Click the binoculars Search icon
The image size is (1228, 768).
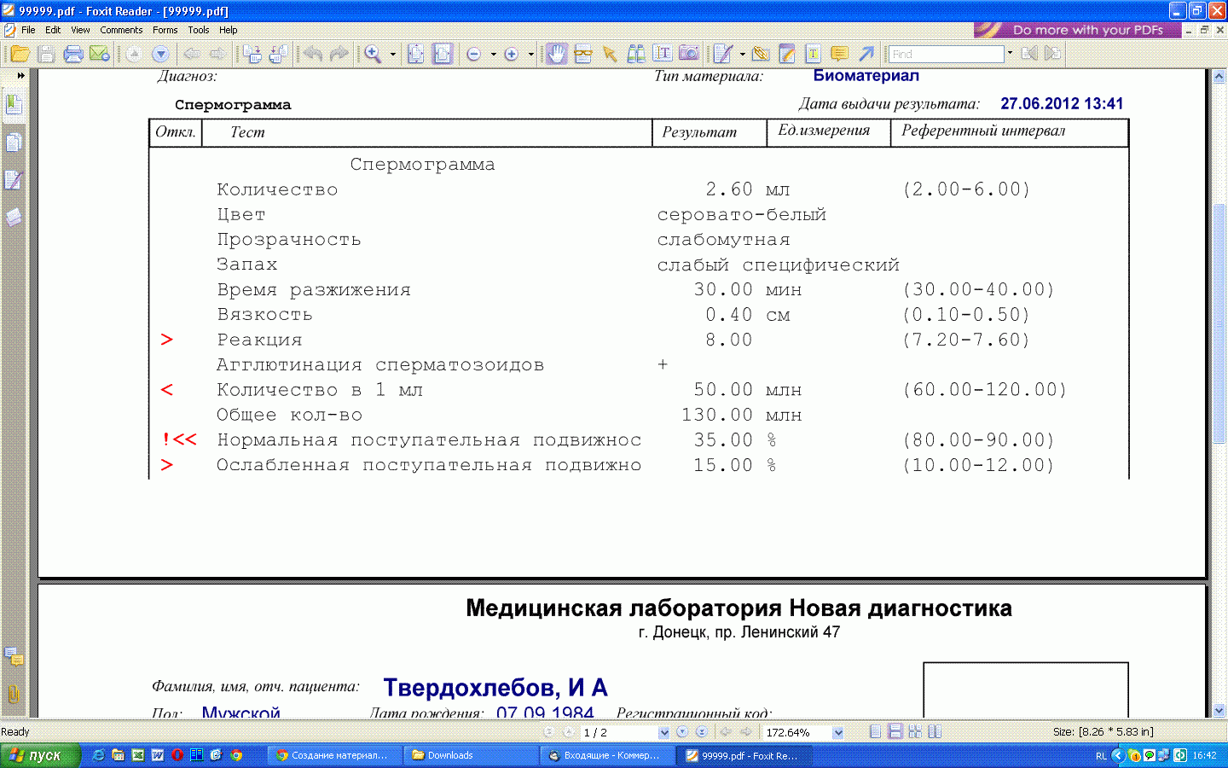pyautogui.click(x=636, y=54)
